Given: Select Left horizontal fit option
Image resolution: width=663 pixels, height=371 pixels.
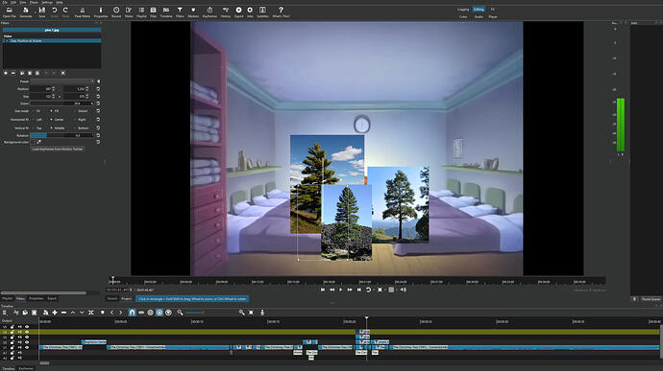Looking at the screenshot, I should point(37,120).
